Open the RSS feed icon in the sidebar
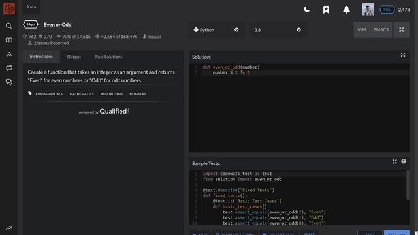The width and height of the screenshot is (418, 235). click(8, 54)
